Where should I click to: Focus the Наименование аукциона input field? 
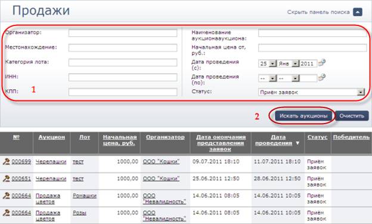[312, 33]
